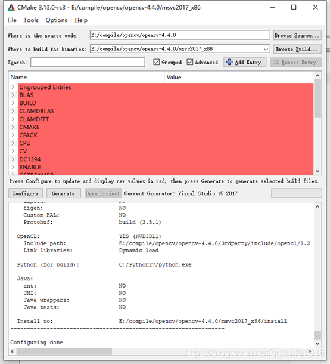Click the source code path field

(x=180, y=35)
